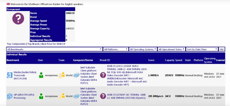The height and width of the screenshot is (106, 230).
Task: Click the Intel logo in Media Transcode row
Action: point(76,75)
